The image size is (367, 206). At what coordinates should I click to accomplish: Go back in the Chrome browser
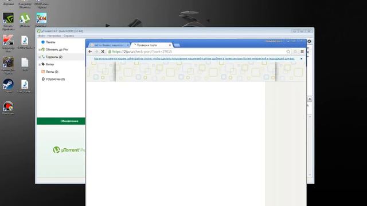90,51
